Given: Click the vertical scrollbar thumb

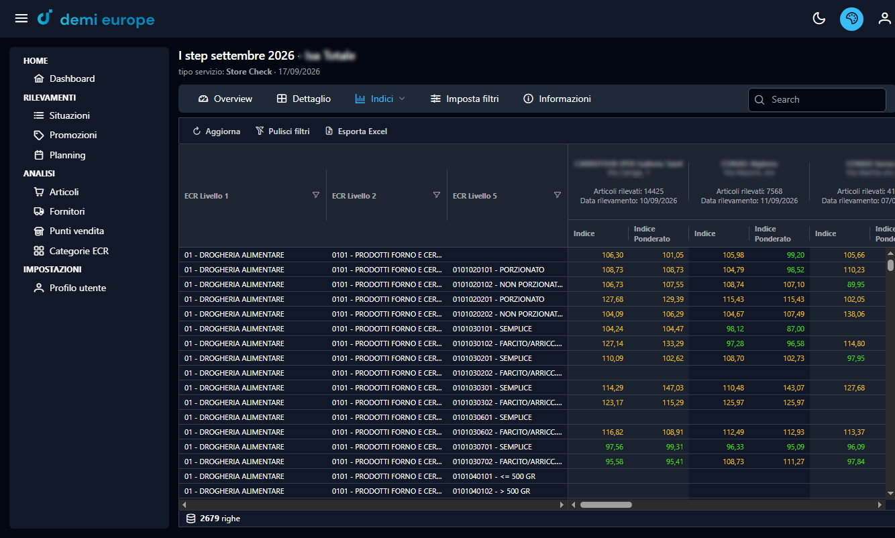Looking at the screenshot, I should pyautogui.click(x=890, y=264).
